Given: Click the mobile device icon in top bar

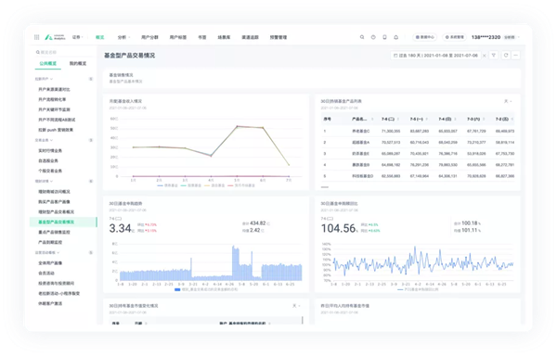Looking at the screenshot, I should [x=384, y=37].
